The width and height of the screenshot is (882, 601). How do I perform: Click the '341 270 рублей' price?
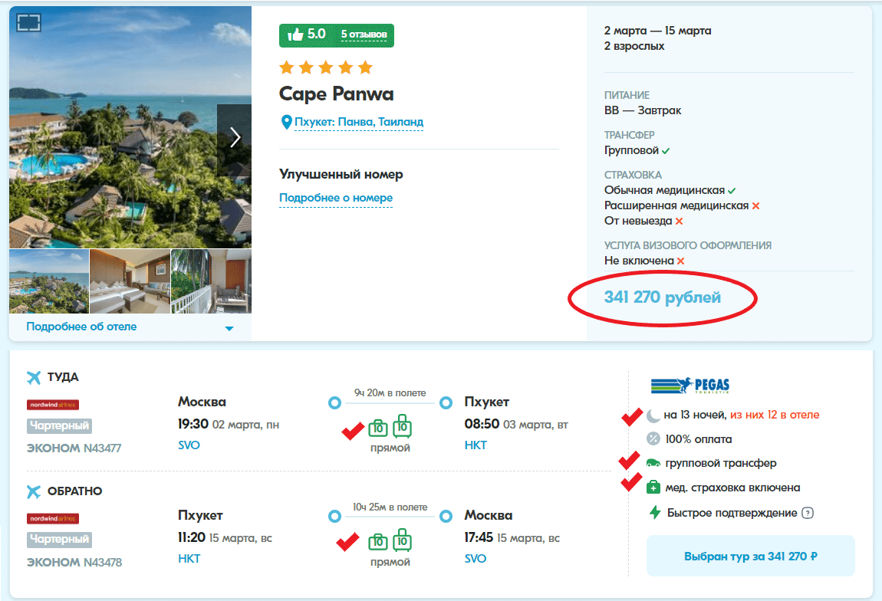click(662, 297)
